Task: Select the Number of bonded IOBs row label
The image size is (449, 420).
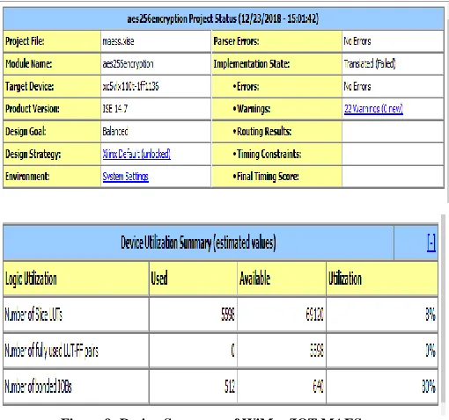Action: pyautogui.click(x=38, y=387)
